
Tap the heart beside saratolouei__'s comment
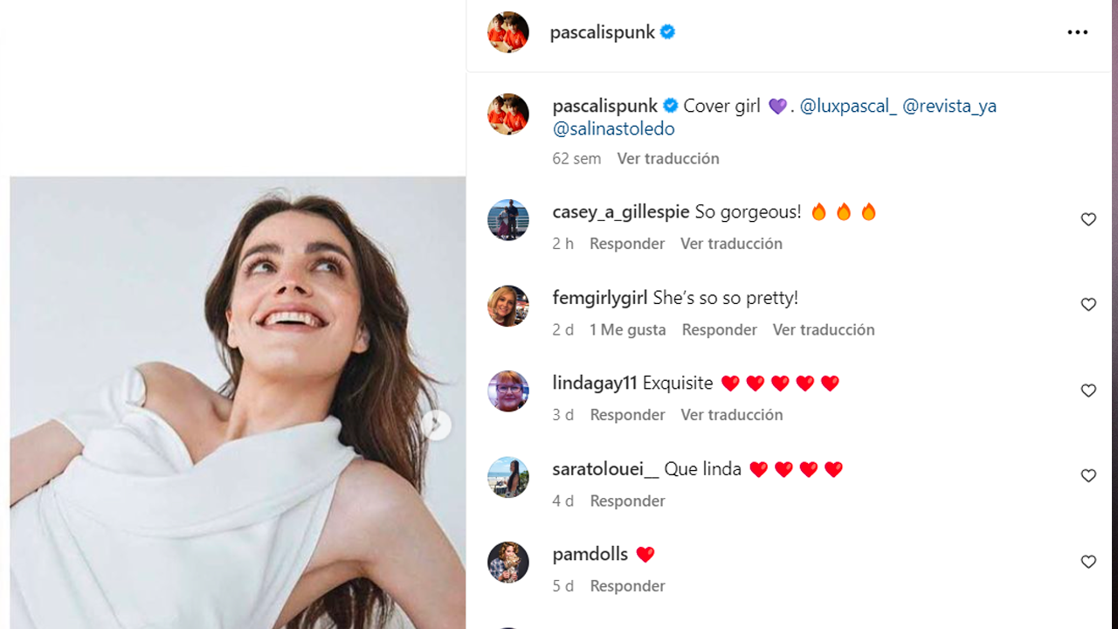click(1088, 475)
